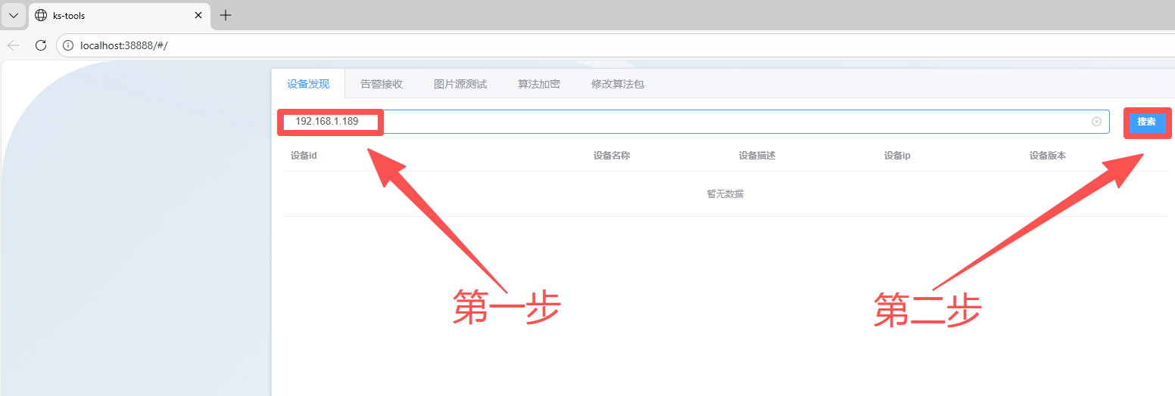Click the 设备版本 column header

tap(1048, 156)
